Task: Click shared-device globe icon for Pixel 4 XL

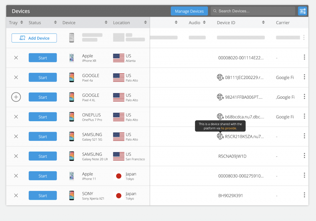Action: coord(220,97)
